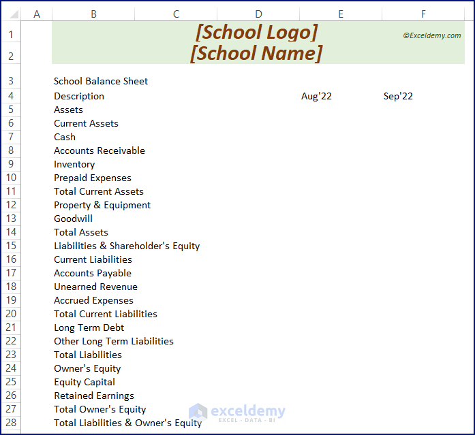Select the Aug'22 column heading cell
The height and width of the screenshot is (435, 475).
point(316,96)
